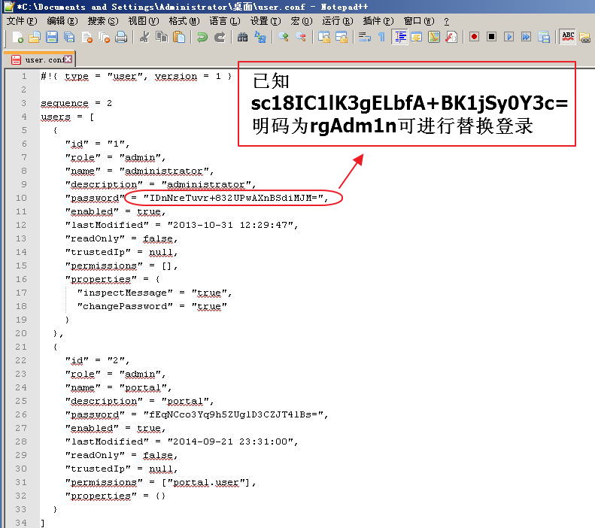The image size is (595, 528).
Task: Click the Paste clipboard icon
Action: click(x=179, y=37)
